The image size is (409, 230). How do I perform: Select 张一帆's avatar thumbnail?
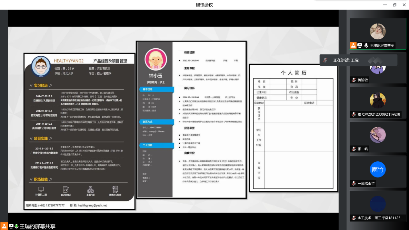pos(378,135)
